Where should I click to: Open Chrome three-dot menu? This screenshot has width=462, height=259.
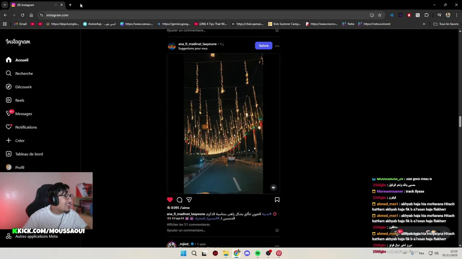pos(457,15)
